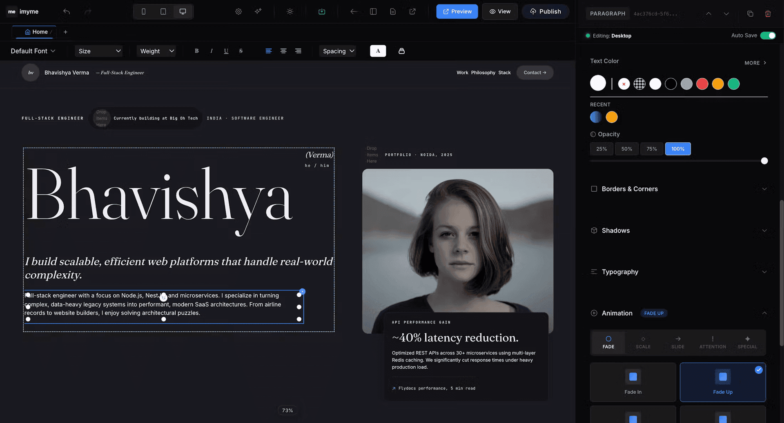Click the back arrow in top toolbar

click(x=354, y=11)
